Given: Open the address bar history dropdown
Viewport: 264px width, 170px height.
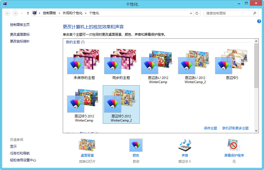Looking at the screenshot, I should point(191,13).
